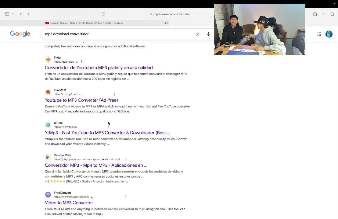Open Convertidor de YouTube a MP3 gratis link
Viewport: 338px width, 219px height.
tap(99, 68)
